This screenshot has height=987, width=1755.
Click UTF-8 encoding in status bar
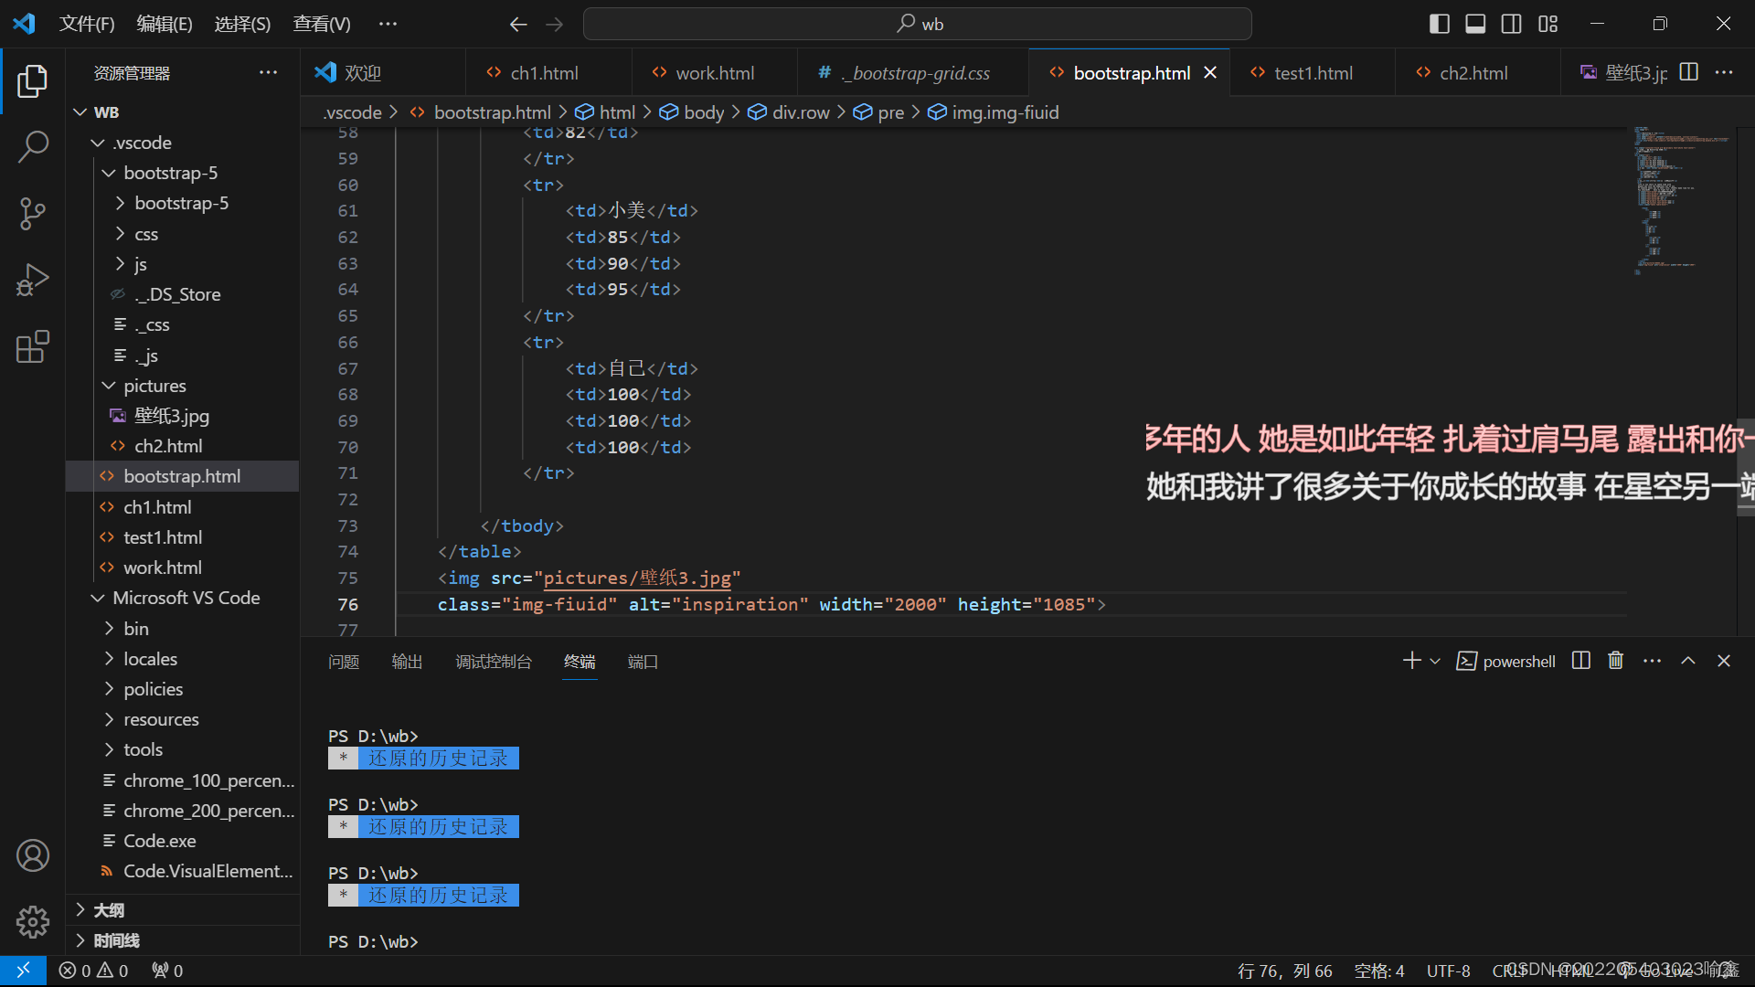(x=1448, y=971)
